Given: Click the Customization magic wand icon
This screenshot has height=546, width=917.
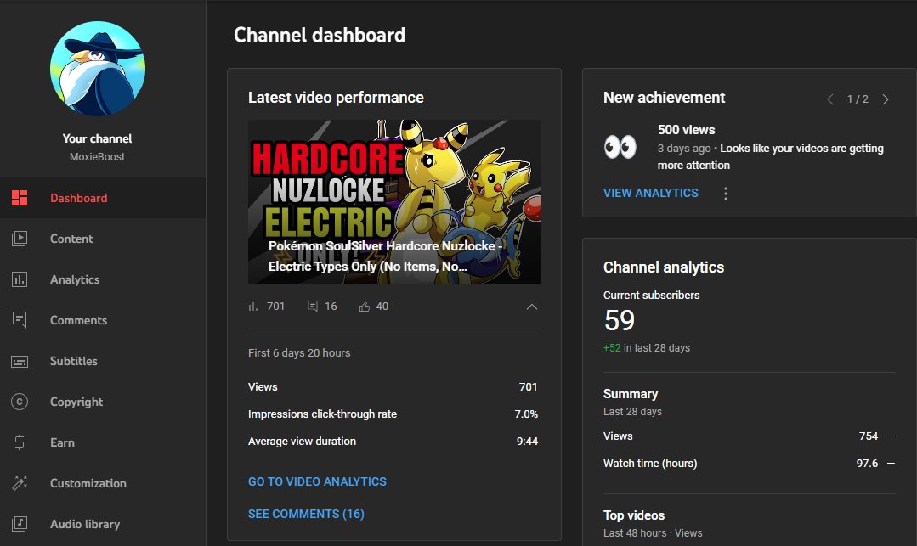Looking at the screenshot, I should pyautogui.click(x=20, y=483).
